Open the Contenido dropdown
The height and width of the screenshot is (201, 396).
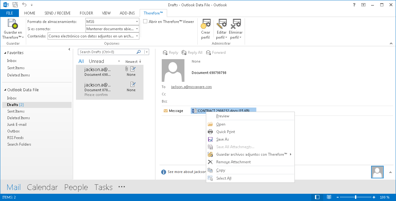[137, 36]
